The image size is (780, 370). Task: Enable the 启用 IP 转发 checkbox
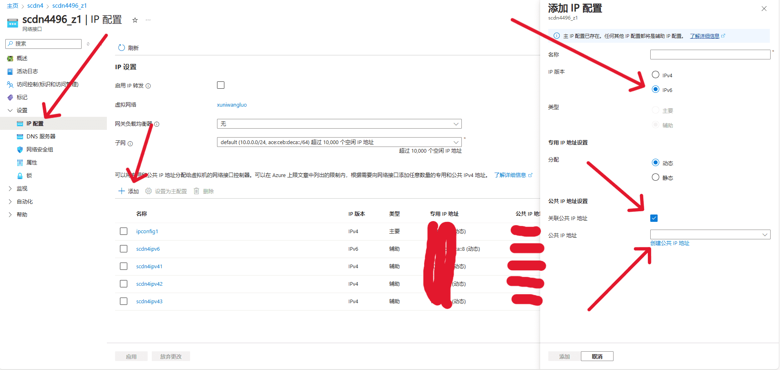(221, 85)
